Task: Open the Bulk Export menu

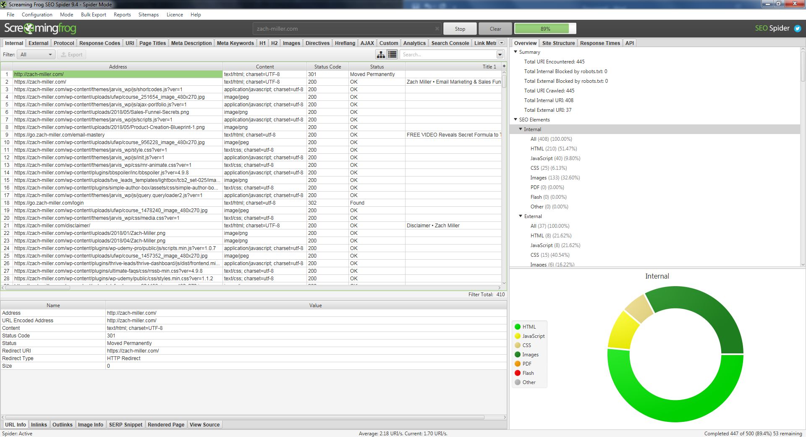Action: [93, 15]
